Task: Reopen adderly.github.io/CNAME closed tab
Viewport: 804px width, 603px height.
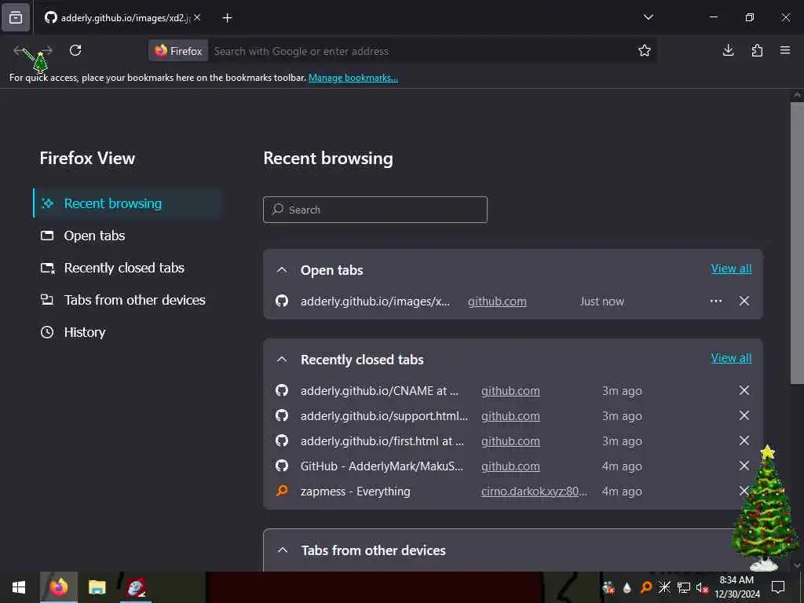Action: click(x=379, y=391)
